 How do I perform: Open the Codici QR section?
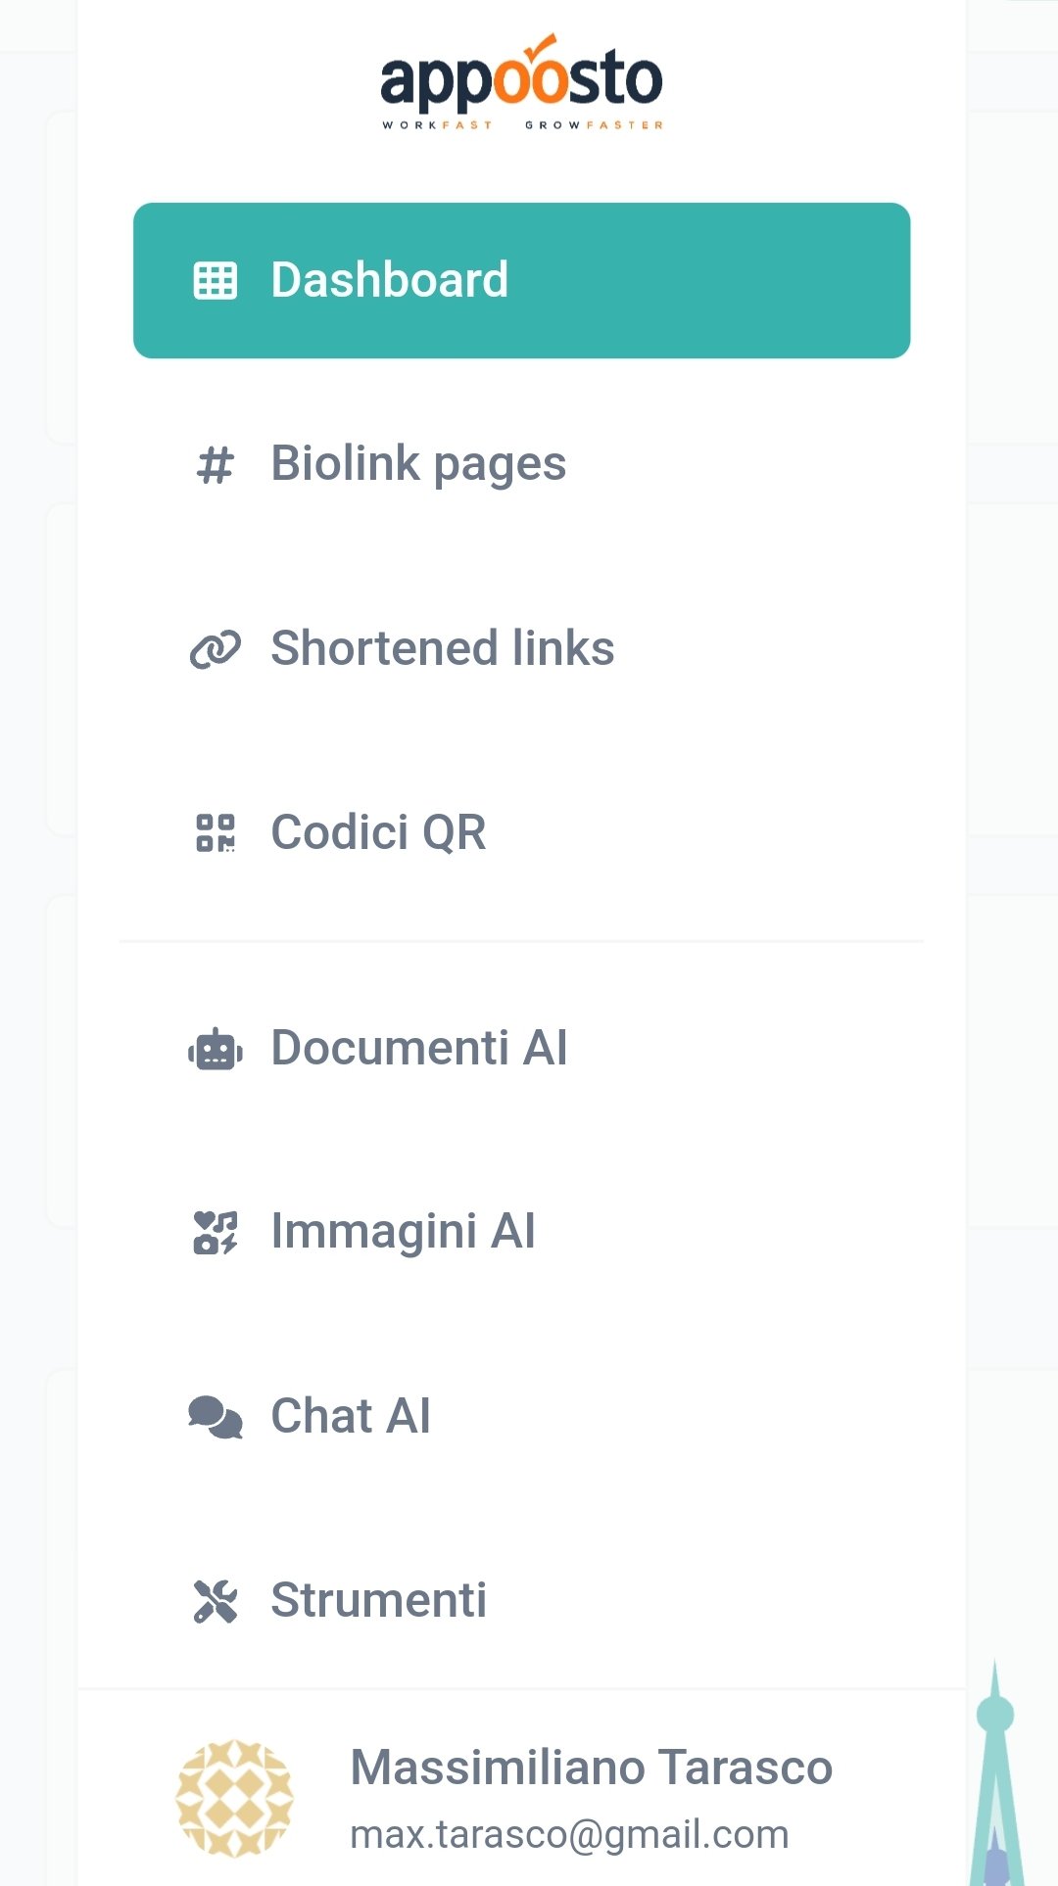380,833
